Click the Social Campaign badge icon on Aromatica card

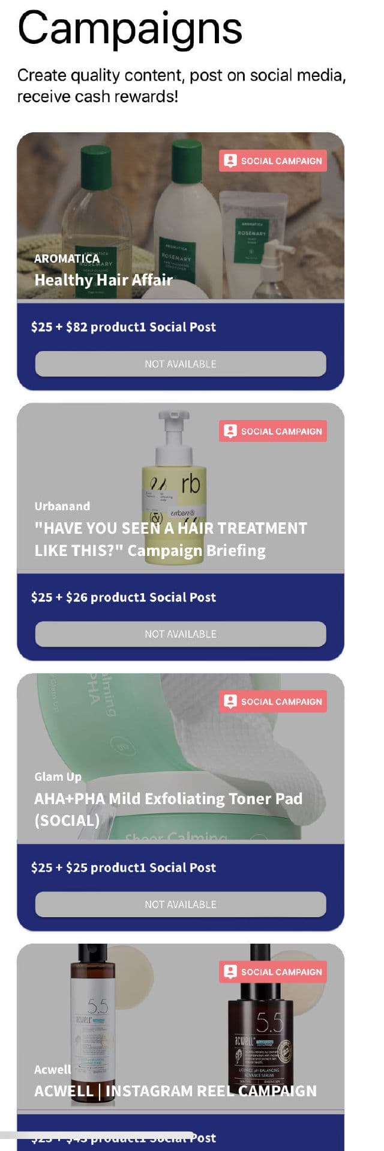pos(230,160)
